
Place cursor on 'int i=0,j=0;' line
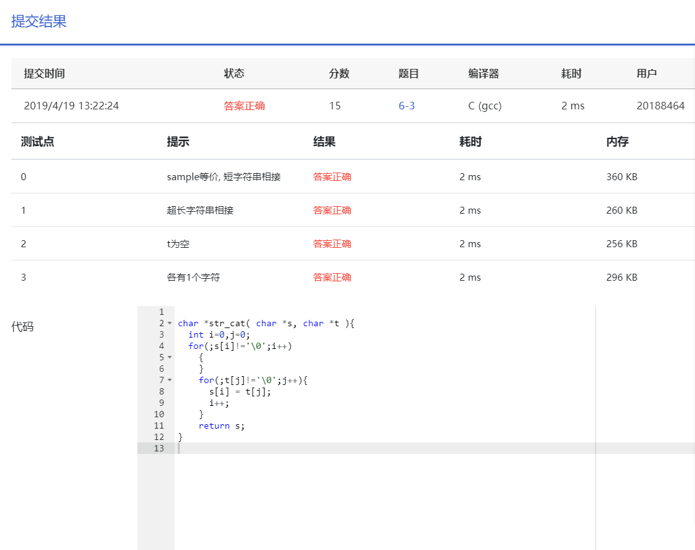pos(219,335)
